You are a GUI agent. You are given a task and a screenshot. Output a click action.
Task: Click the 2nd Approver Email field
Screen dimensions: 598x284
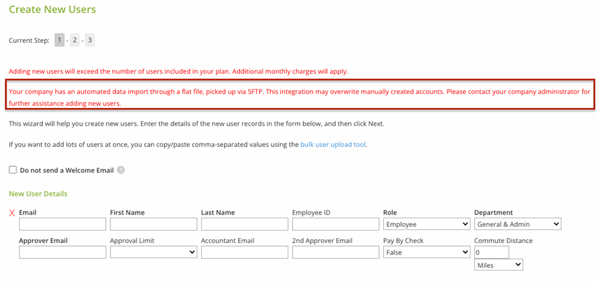335,252
